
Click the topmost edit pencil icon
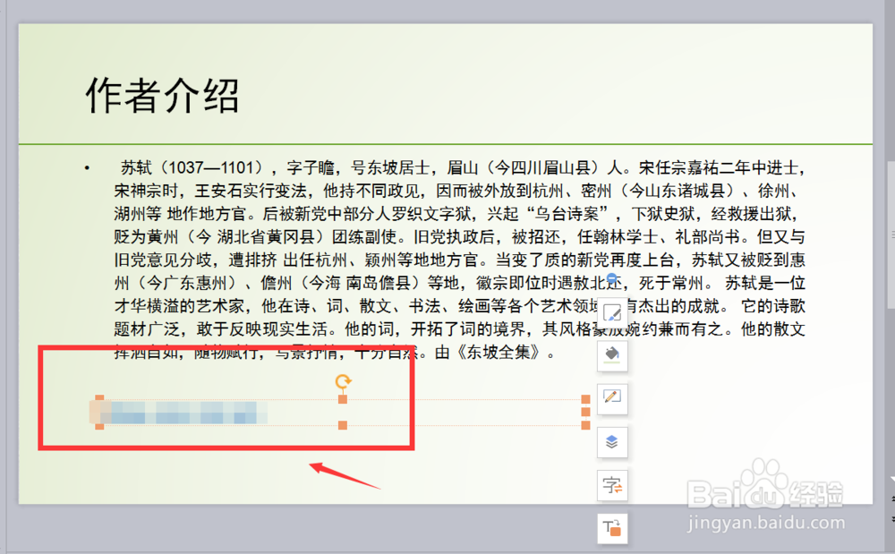click(x=612, y=311)
